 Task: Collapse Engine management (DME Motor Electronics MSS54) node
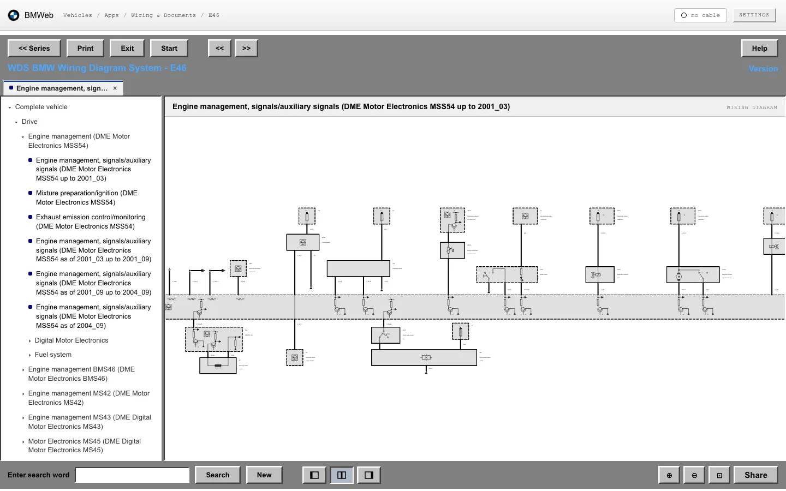[x=23, y=137]
